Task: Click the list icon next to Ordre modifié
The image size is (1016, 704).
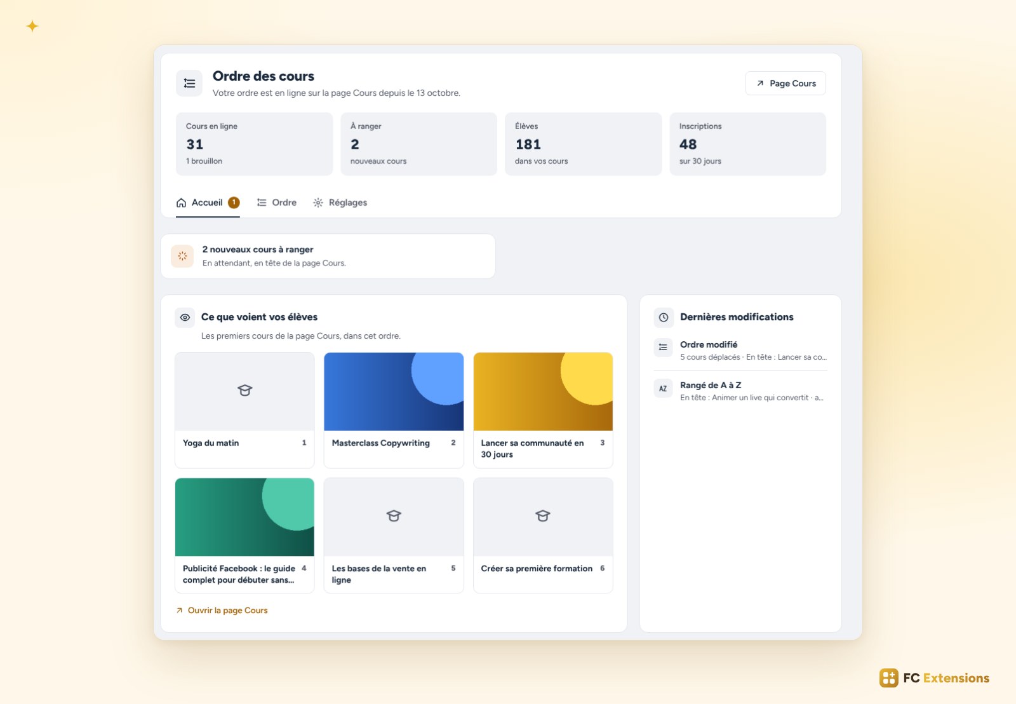Action: (x=663, y=348)
